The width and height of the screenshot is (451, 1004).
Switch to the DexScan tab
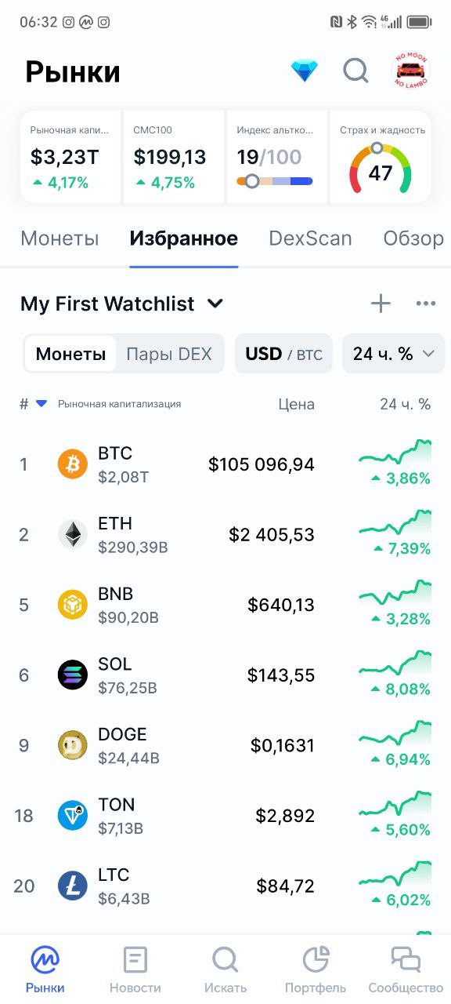coord(310,238)
